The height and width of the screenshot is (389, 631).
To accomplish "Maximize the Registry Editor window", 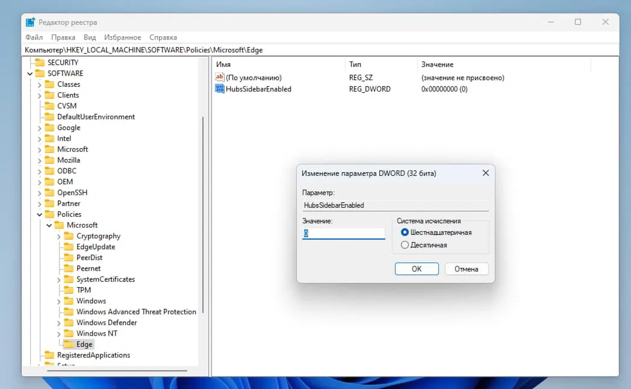I will coord(578,22).
